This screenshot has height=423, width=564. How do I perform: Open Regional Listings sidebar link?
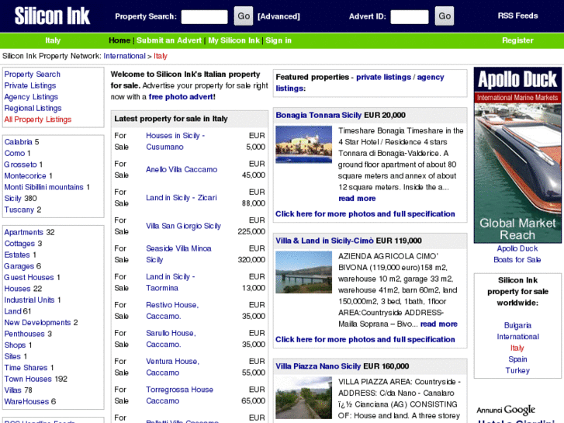(33, 108)
